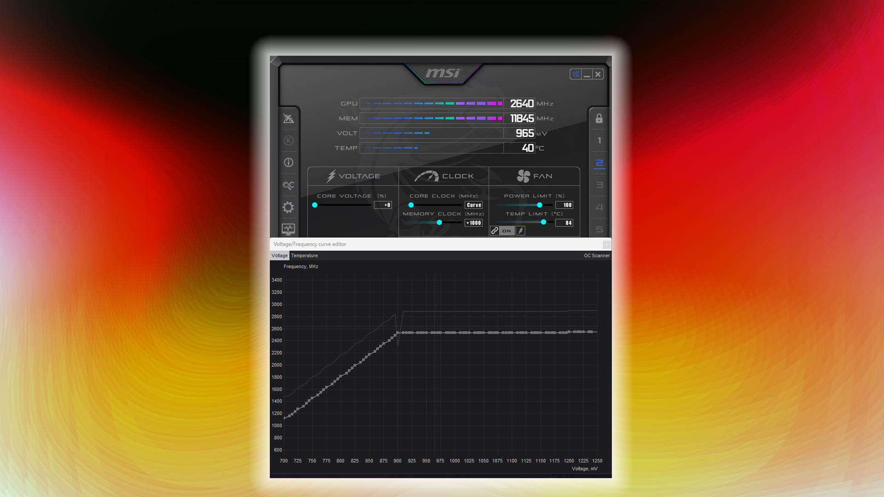884x497 pixels.
Task: Open the MSI Kombustor icon in sidebar
Action: coord(288,119)
